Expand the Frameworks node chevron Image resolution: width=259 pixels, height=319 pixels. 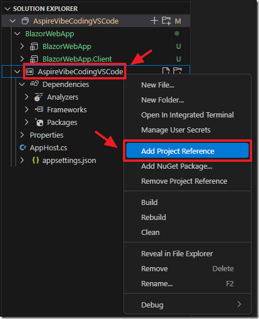click(26, 109)
